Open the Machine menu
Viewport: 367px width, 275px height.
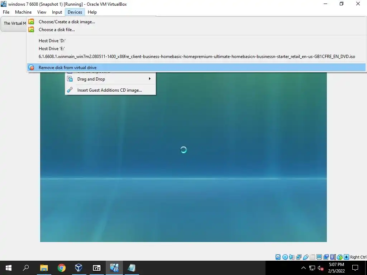click(x=23, y=12)
